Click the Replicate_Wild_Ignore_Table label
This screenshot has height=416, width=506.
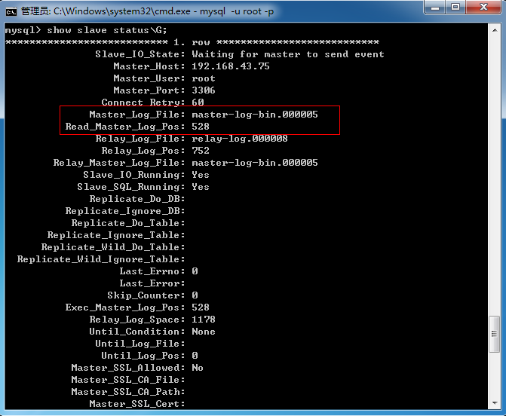click(x=101, y=259)
